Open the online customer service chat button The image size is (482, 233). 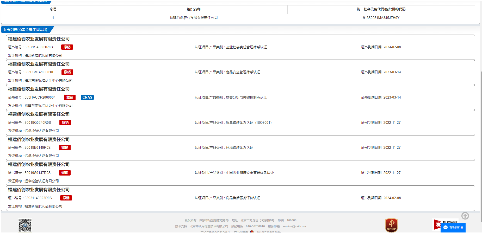[453, 228]
